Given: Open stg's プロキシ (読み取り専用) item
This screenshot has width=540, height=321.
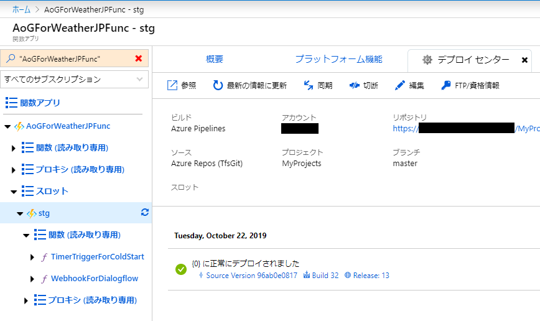Looking at the screenshot, I should (92, 300).
